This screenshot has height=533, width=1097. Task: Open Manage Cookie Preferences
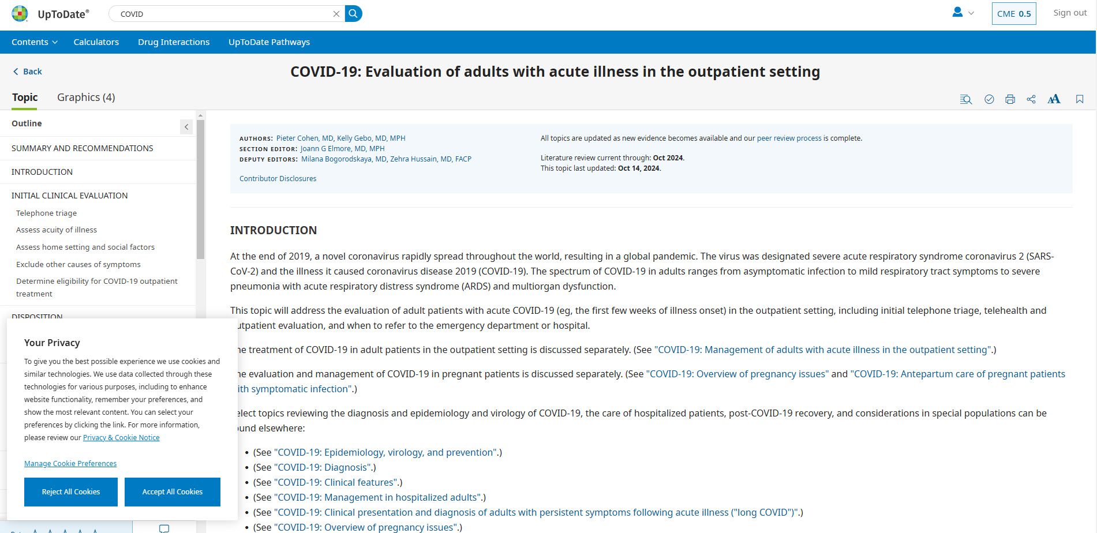[x=70, y=464]
